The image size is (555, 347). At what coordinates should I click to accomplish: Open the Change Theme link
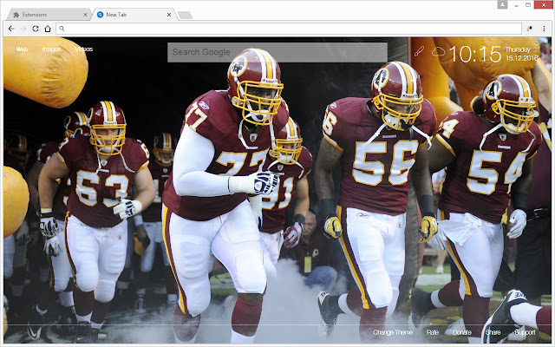point(393,332)
